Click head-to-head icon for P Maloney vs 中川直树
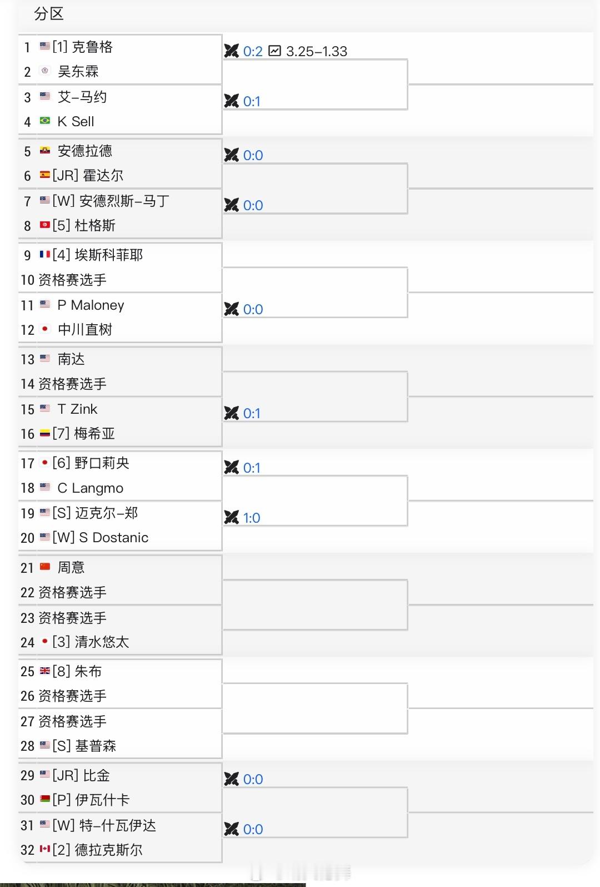This screenshot has width=600, height=887. [231, 309]
